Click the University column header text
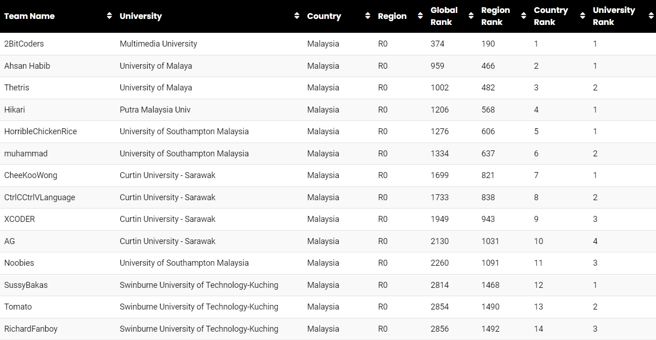The width and height of the screenshot is (656, 340). point(141,16)
